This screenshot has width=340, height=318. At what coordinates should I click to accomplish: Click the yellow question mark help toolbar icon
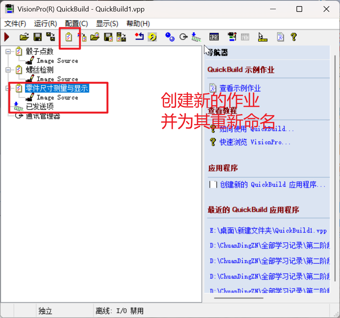click(294, 37)
